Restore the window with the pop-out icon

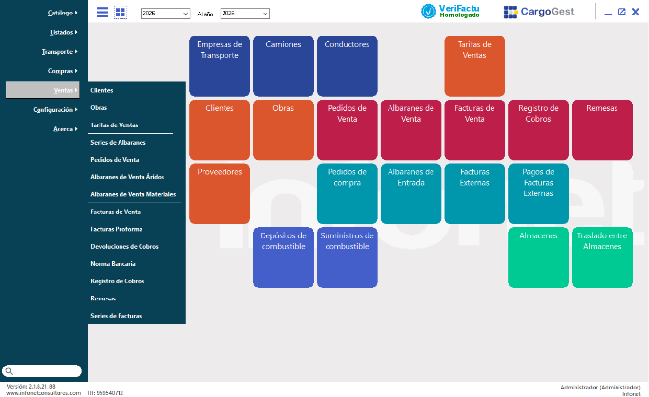(x=621, y=12)
